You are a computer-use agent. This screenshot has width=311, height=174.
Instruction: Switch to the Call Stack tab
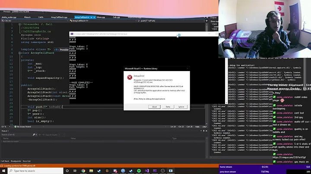5,161
